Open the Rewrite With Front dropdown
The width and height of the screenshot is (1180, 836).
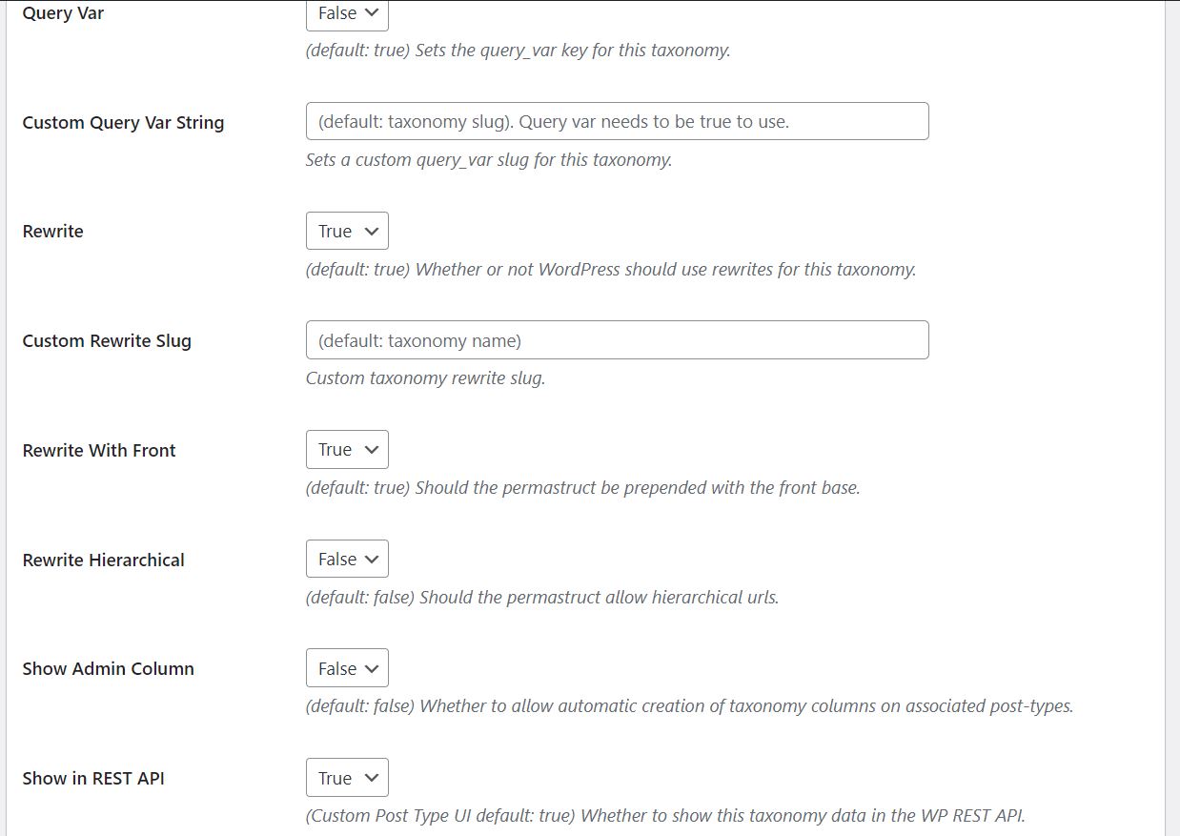[x=347, y=450]
